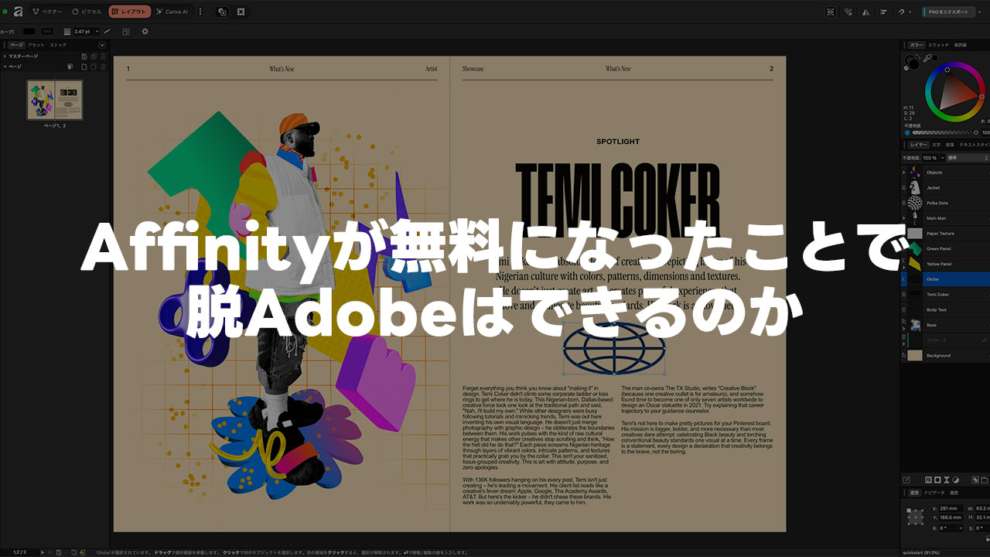Open the rotate tool icon near PNG export
The width and height of the screenshot is (990, 557).
901,12
